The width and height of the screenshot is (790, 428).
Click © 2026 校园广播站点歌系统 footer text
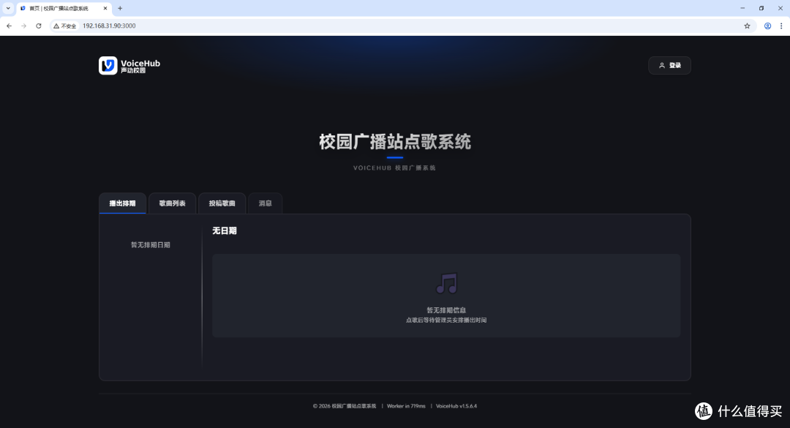pyautogui.click(x=345, y=406)
